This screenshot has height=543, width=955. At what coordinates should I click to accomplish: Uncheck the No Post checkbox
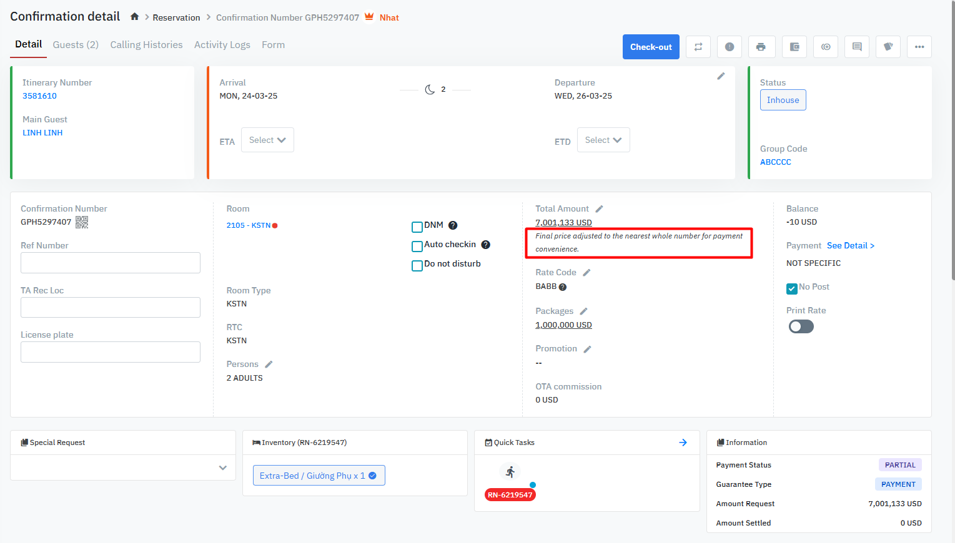tap(792, 288)
